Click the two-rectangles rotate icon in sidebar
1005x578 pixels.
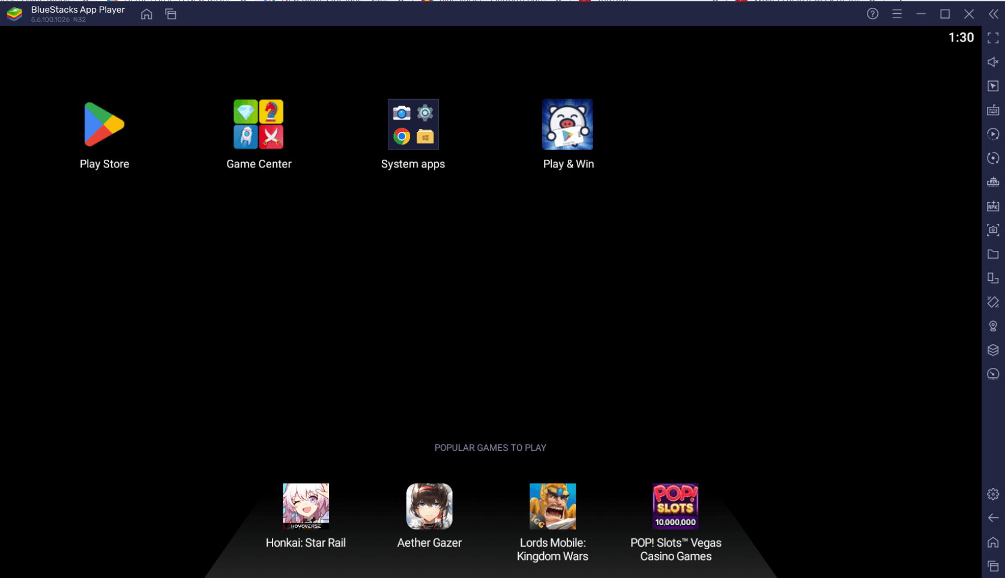(993, 278)
